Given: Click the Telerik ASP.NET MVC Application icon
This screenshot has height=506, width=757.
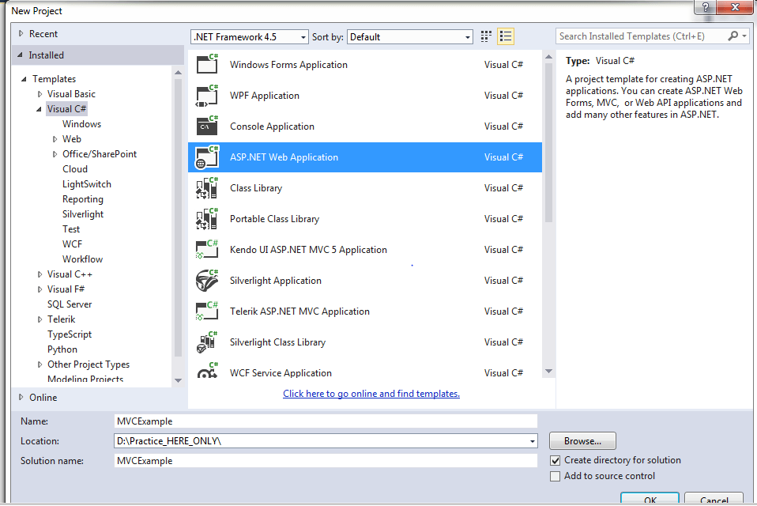Looking at the screenshot, I should pyautogui.click(x=208, y=312).
